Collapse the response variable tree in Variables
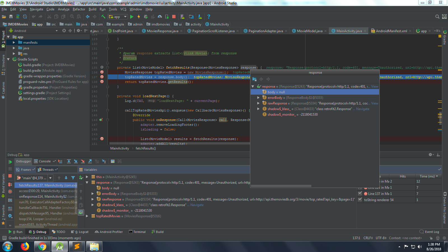448x252 pixels. click(x=87, y=182)
